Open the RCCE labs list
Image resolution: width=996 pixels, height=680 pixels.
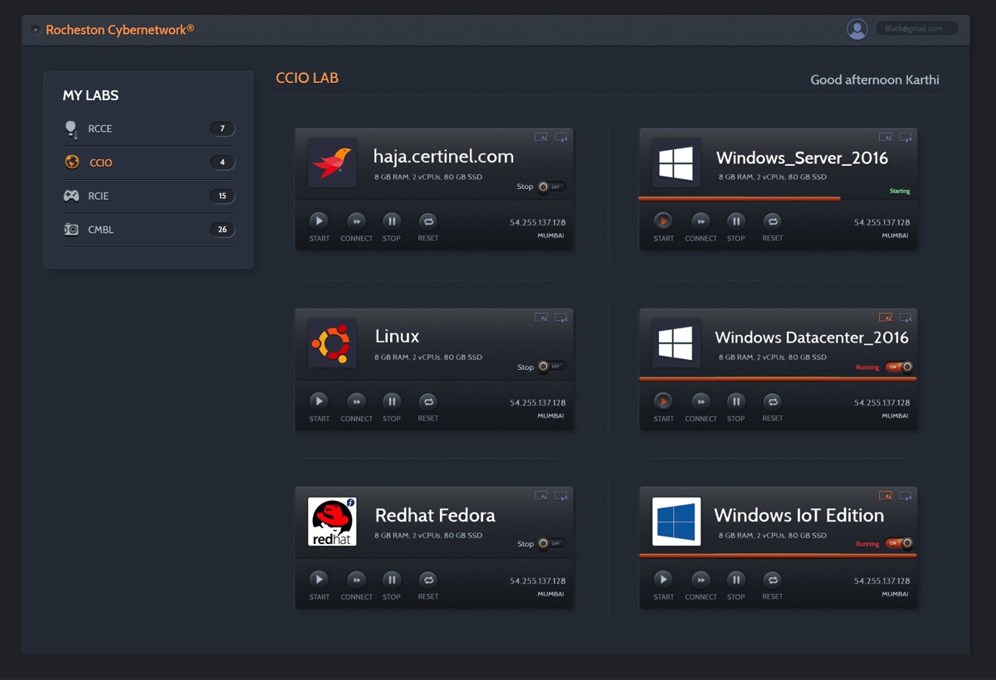point(149,129)
